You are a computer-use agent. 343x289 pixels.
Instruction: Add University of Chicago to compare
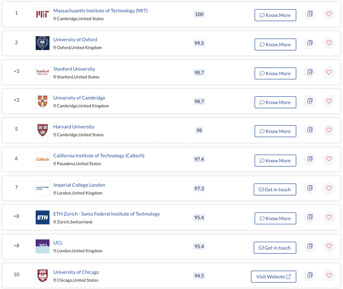(310, 275)
